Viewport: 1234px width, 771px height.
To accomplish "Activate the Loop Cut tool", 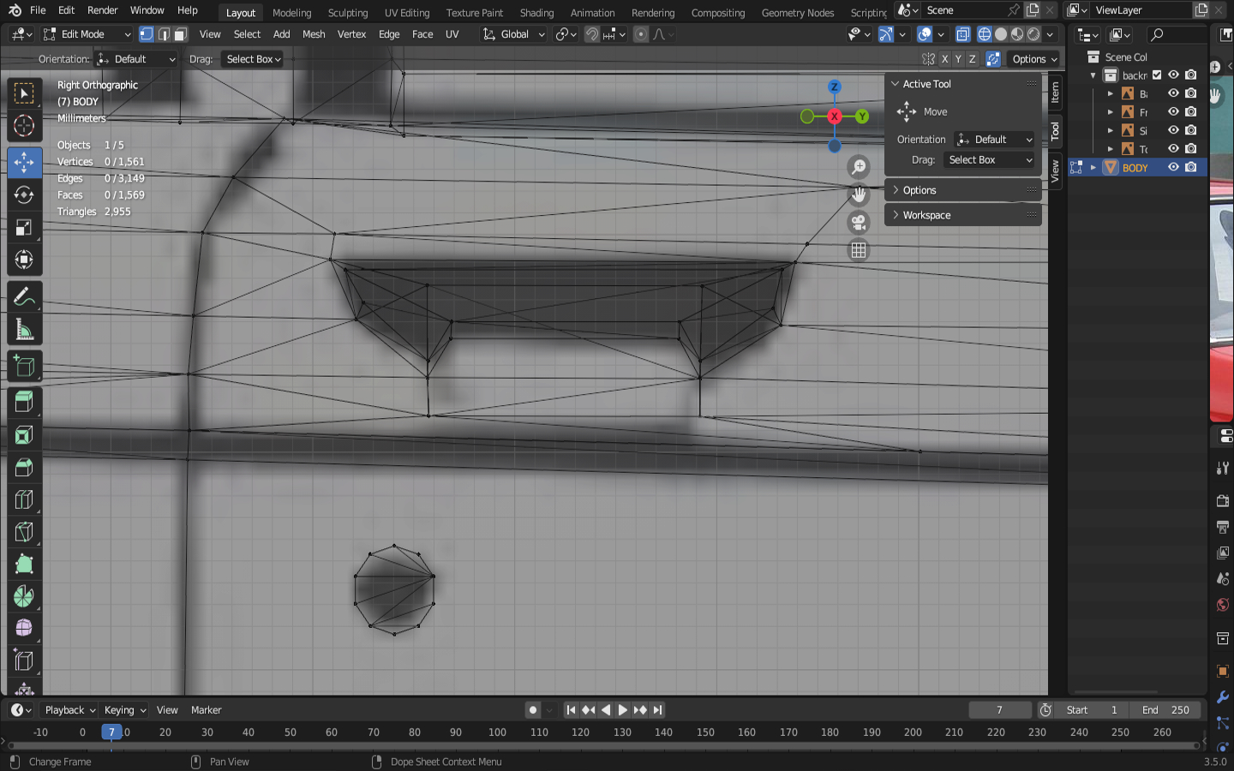I will coord(24,499).
